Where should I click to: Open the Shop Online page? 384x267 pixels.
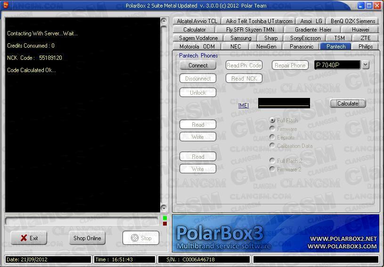click(87, 238)
